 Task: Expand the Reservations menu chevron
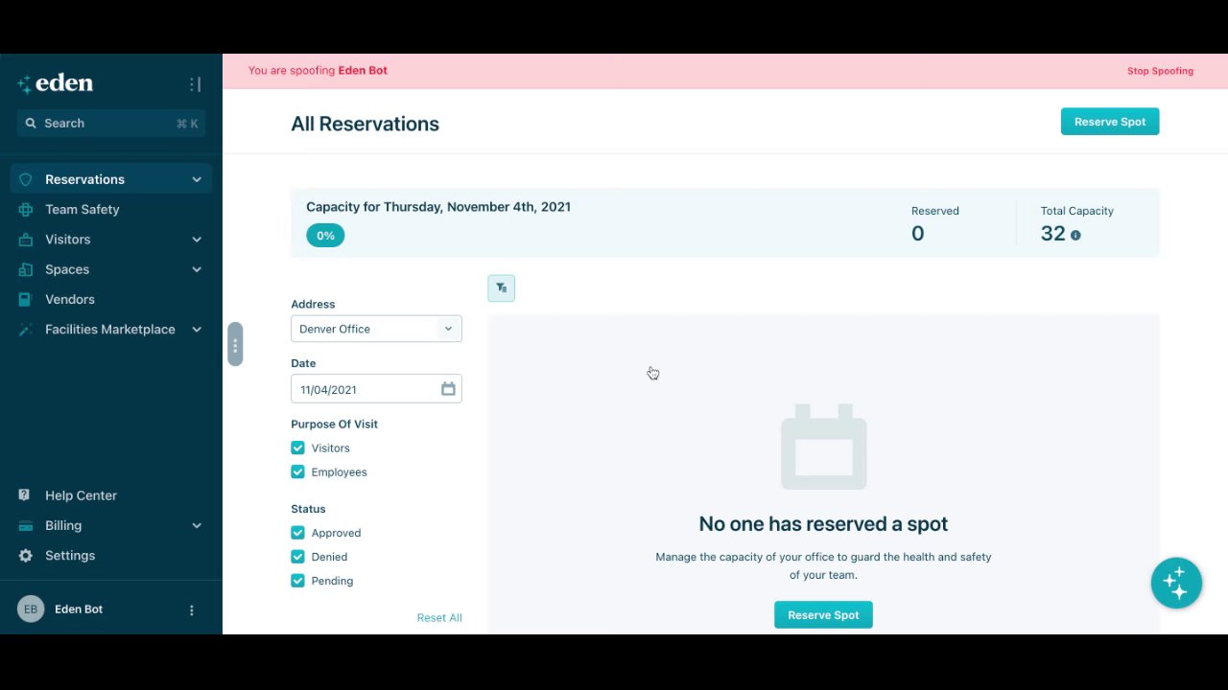click(x=197, y=179)
